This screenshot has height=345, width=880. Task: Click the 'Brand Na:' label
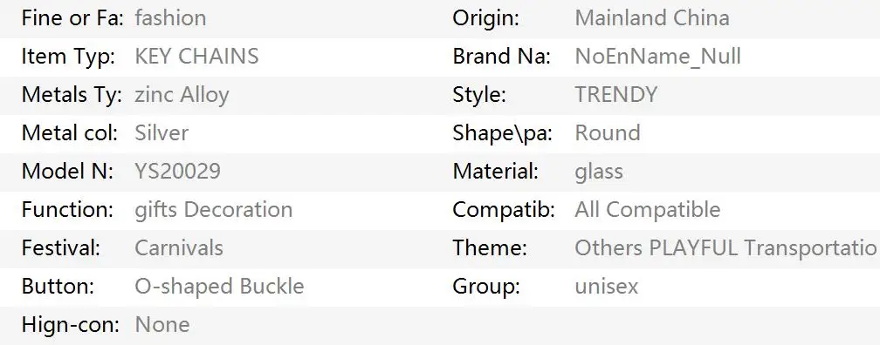click(x=502, y=56)
